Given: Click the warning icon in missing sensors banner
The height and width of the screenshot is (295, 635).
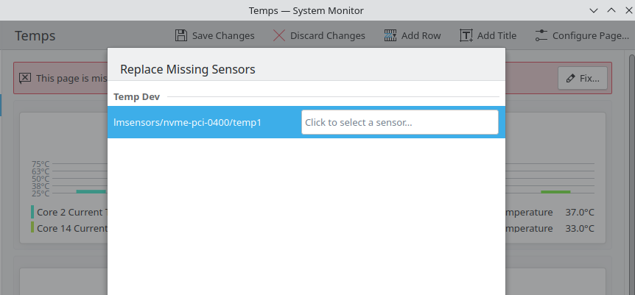Looking at the screenshot, I should click(x=25, y=77).
